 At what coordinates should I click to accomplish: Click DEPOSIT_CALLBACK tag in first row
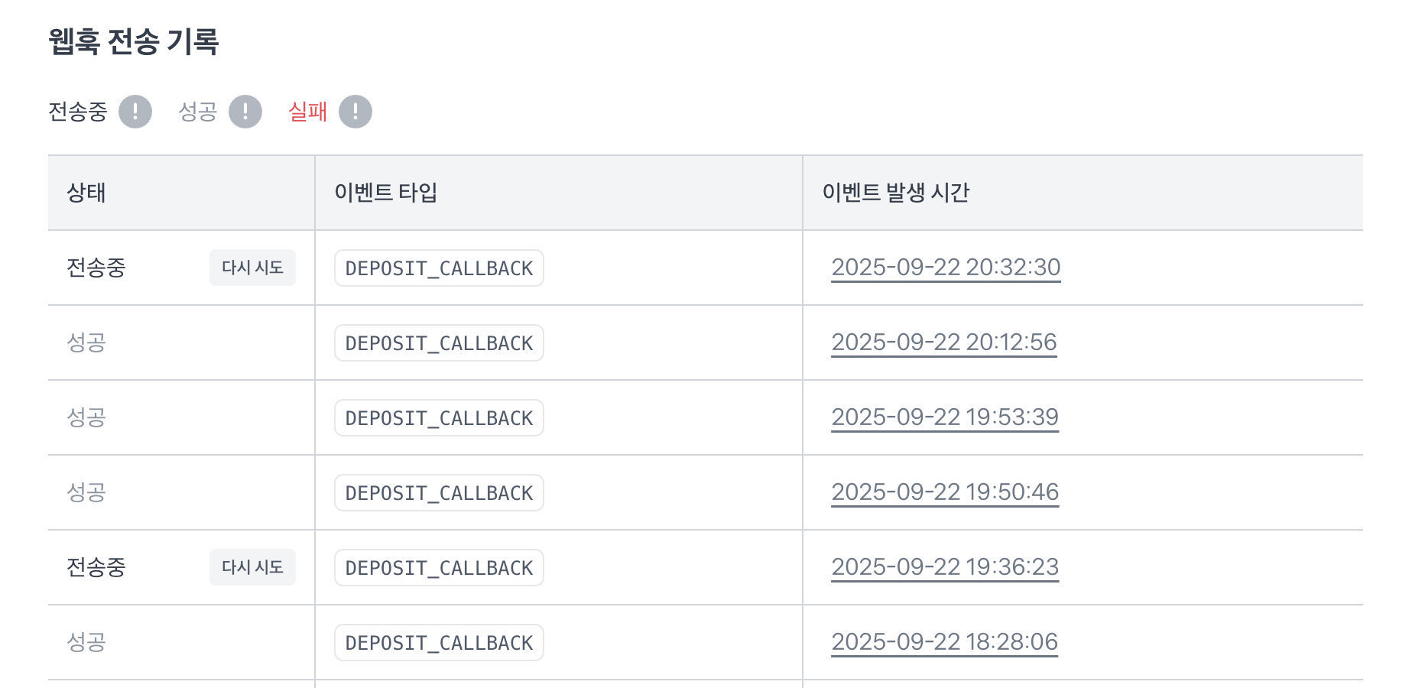pos(439,268)
